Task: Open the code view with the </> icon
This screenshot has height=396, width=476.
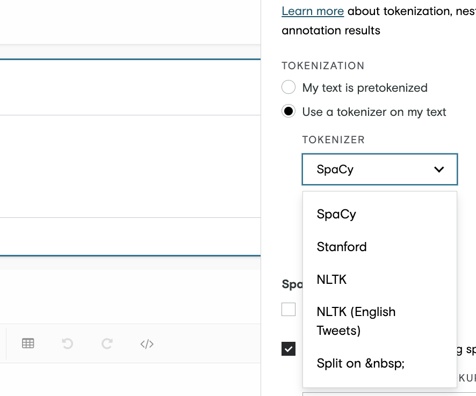Action: pyautogui.click(x=146, y=344)
